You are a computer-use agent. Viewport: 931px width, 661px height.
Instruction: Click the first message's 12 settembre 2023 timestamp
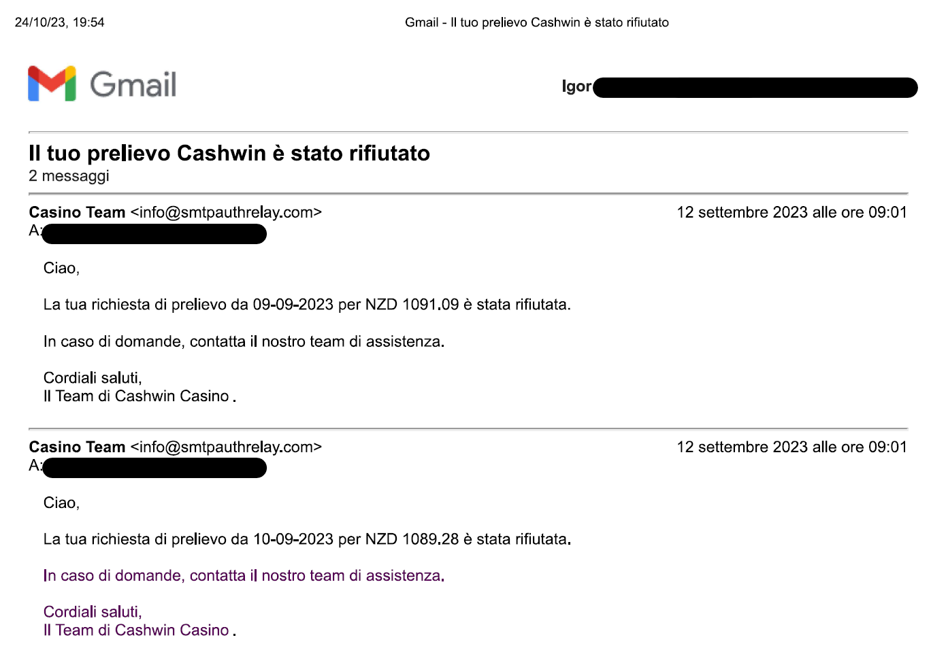pyautogui.click(x=791, y=212)
